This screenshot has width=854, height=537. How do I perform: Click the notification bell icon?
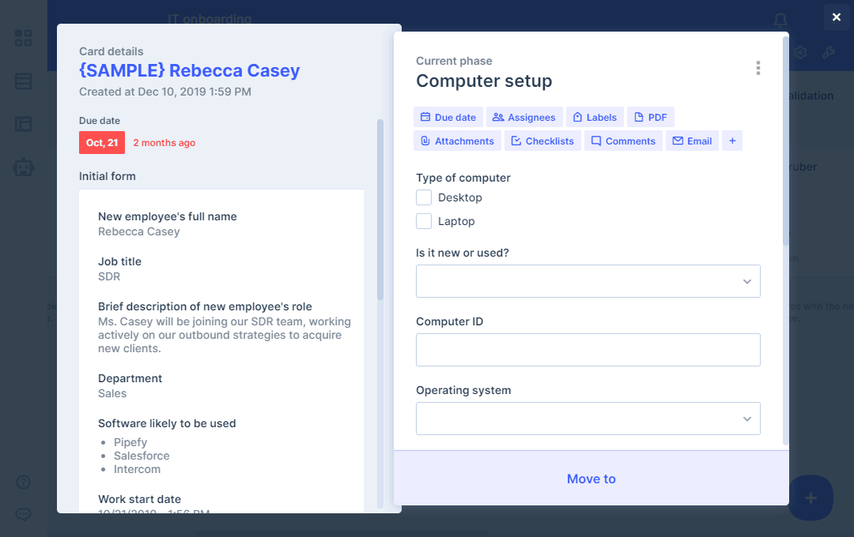click(x=780, y=20)
